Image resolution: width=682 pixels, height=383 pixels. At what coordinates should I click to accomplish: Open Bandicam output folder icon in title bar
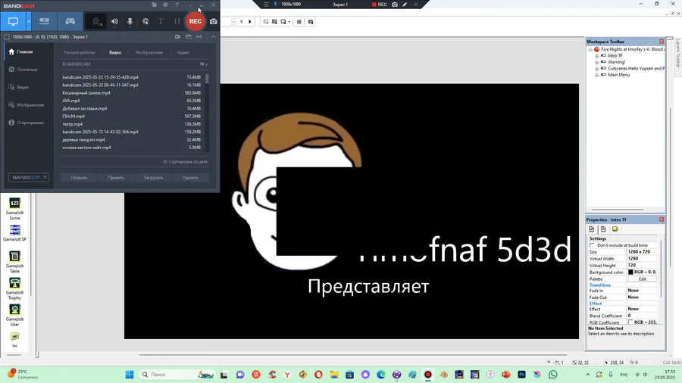click(154, 5)
